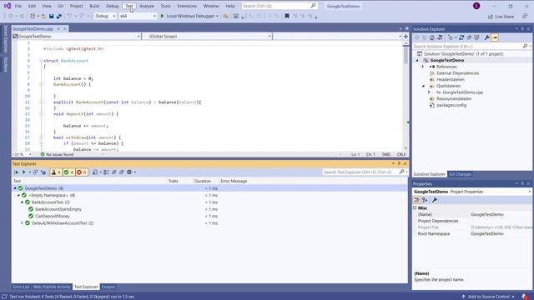Toggle the passed tests filter
Image resolution: width=534 pixels, height=300 pixels.
click(68, 172)
